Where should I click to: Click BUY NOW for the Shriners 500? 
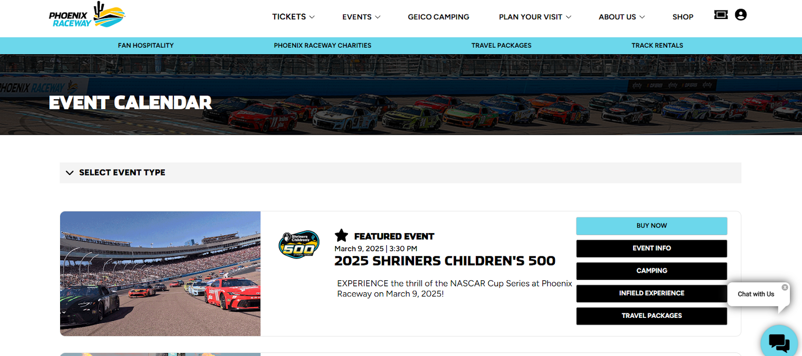tap(651, 226)
